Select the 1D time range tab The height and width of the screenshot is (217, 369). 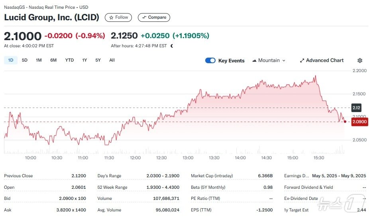click(11, 60)
